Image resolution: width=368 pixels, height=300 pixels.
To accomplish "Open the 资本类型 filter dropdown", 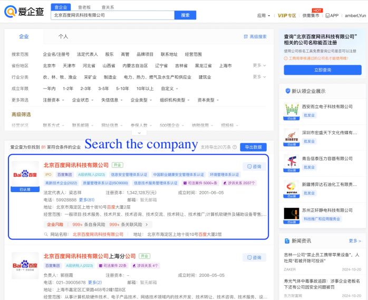I will (208, 100).
